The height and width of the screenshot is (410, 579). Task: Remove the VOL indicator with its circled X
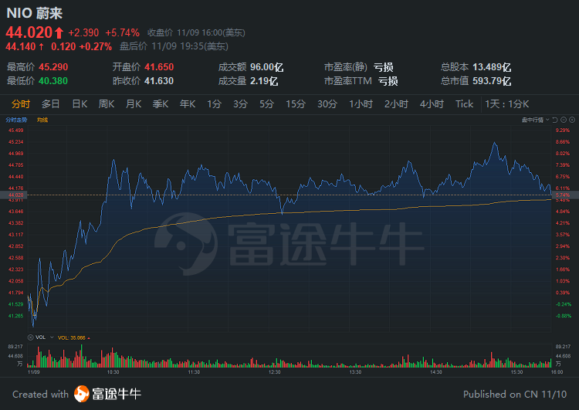pos(30,337)
